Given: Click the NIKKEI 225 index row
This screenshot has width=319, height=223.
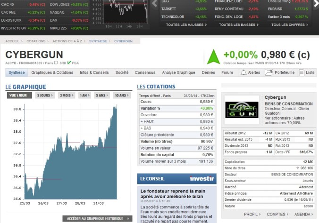Looking at the screenshot, I should [x=69, y=28].
